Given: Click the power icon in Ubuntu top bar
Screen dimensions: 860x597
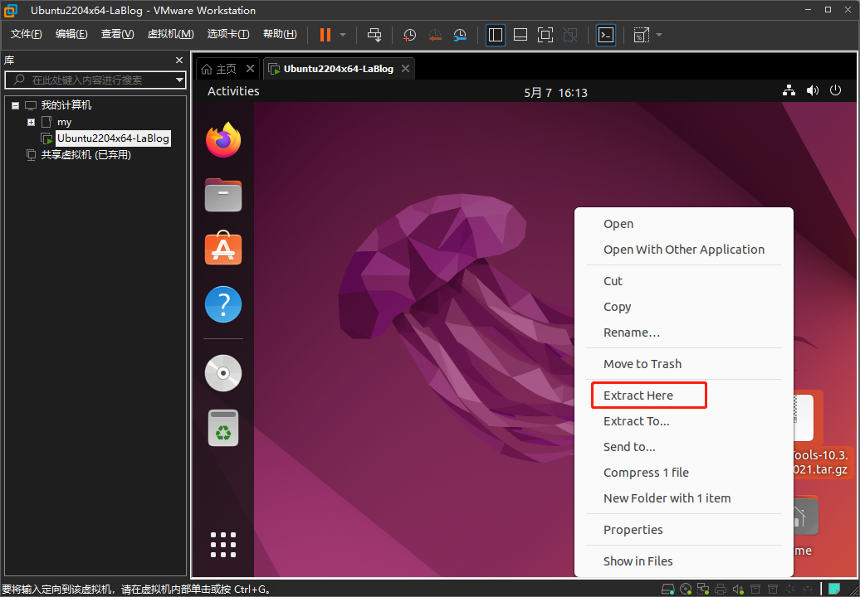Looking at the screenshot, I should pyautogui.click(x=835, y=90).
